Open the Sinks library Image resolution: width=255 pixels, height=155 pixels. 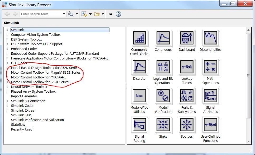click(163, 125)
